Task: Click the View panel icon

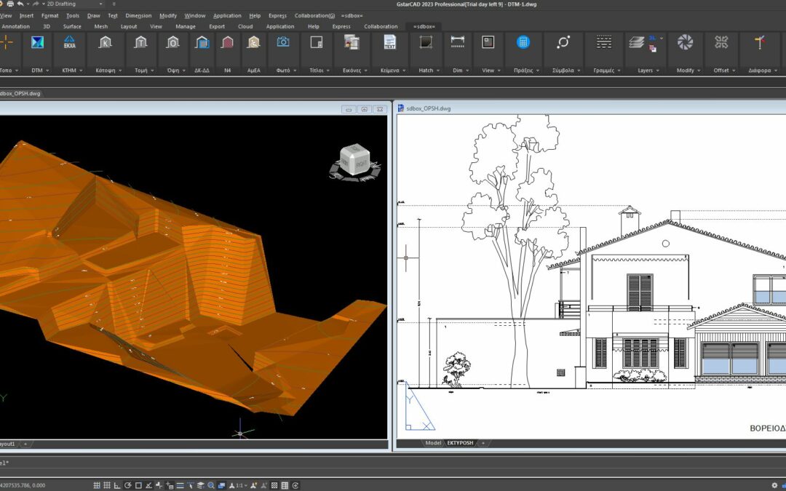Action: (488, 43)
